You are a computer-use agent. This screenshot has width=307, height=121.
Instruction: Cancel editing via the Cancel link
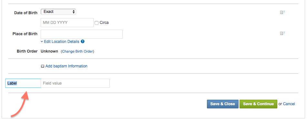(289, 104)
